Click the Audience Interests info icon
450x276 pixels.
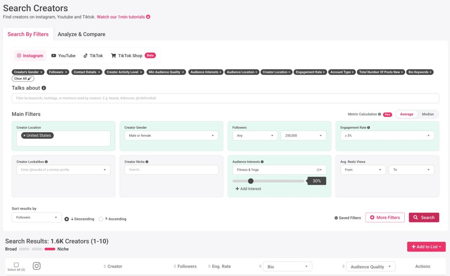pos(262,162)
